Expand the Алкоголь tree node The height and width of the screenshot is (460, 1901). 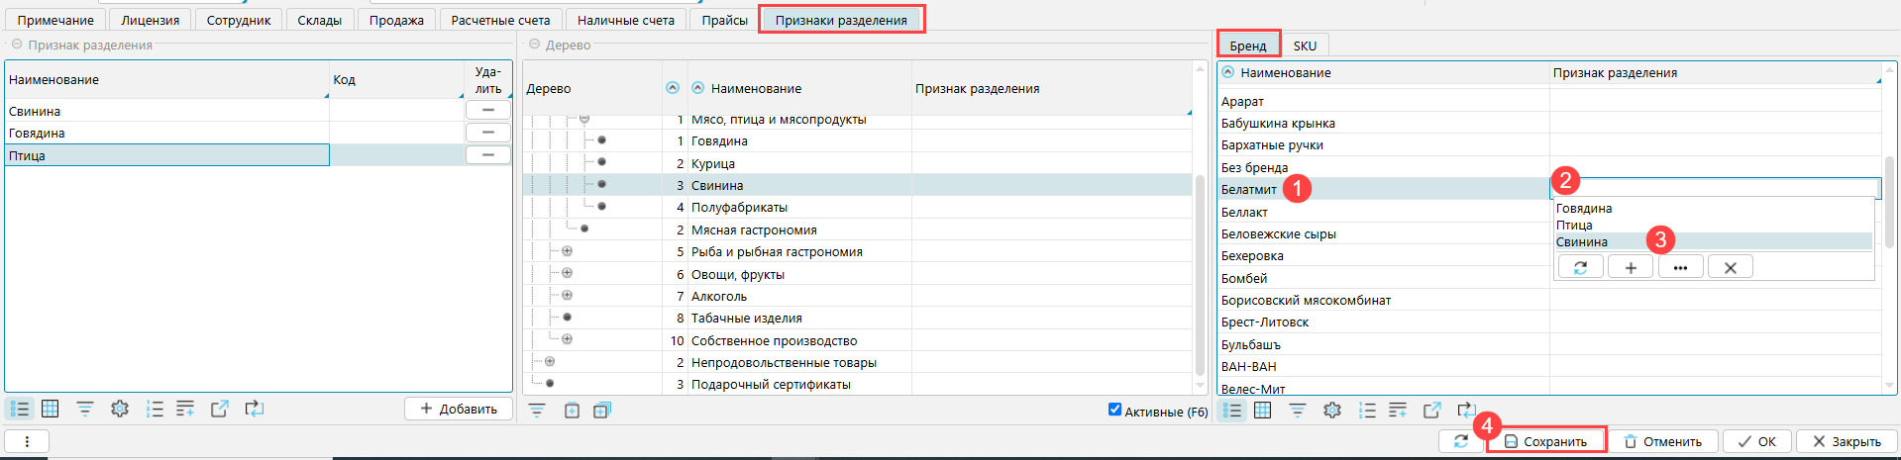(x=567, y=296)
